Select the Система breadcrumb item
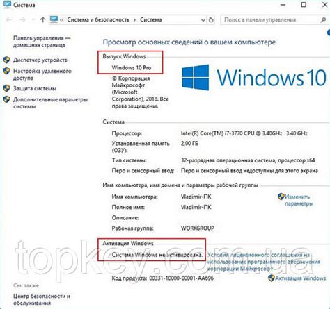330x309 pixels. pyautogui.click(x=150, y=19)
